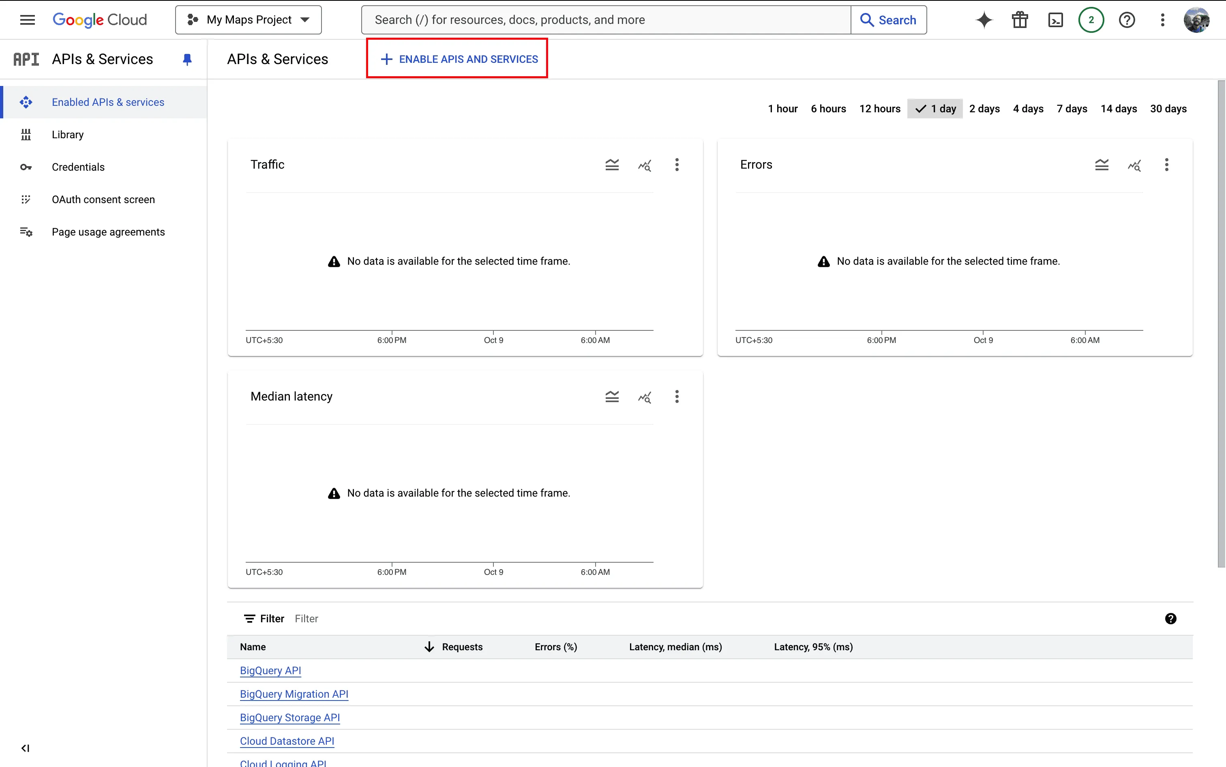Click the Google Cloud logo

pyautogui.click(x=99, y=20)
